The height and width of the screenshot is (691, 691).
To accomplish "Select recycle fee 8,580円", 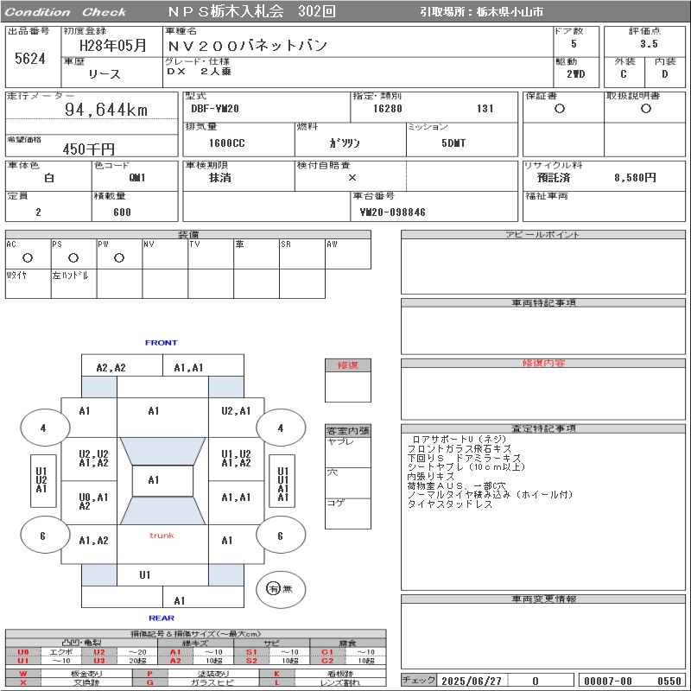I will 635,178.
